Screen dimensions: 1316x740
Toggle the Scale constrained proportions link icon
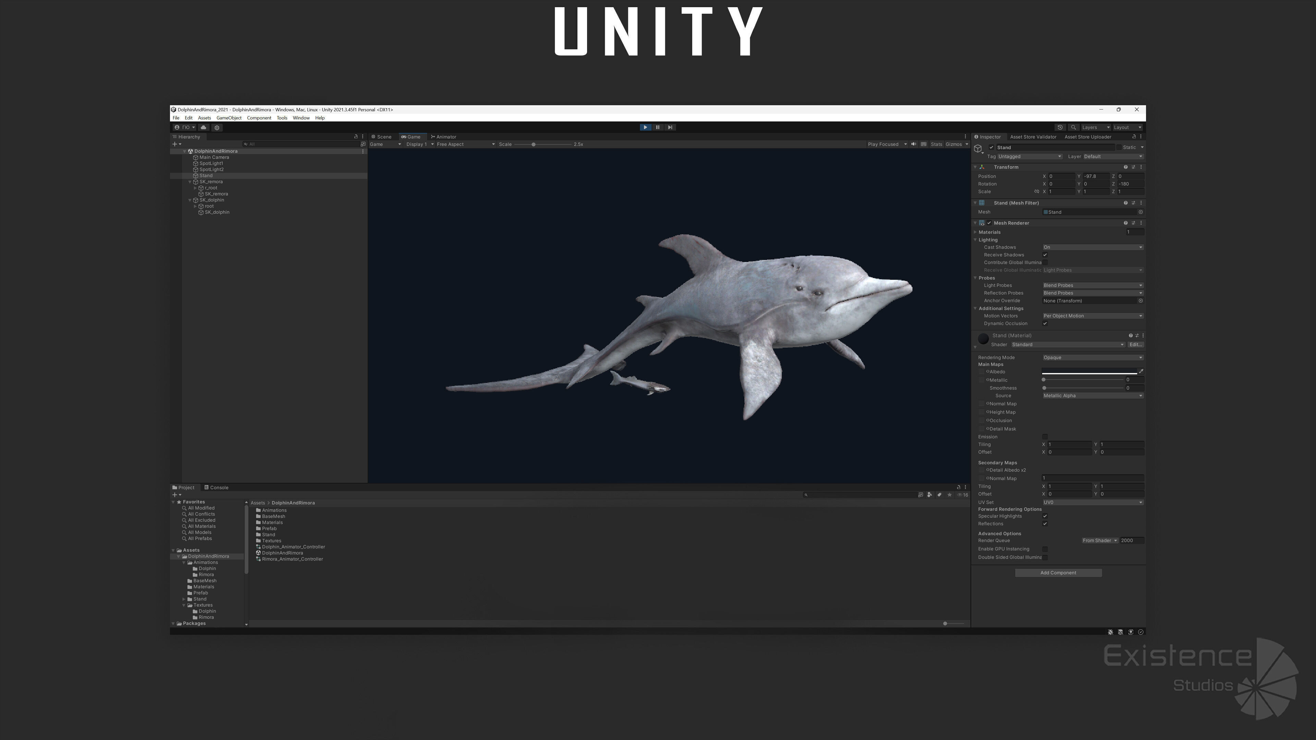click(1037, 192)
